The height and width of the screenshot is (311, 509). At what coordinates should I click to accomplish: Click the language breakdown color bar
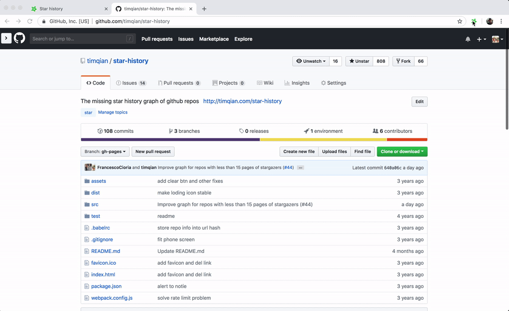(254, 139)
